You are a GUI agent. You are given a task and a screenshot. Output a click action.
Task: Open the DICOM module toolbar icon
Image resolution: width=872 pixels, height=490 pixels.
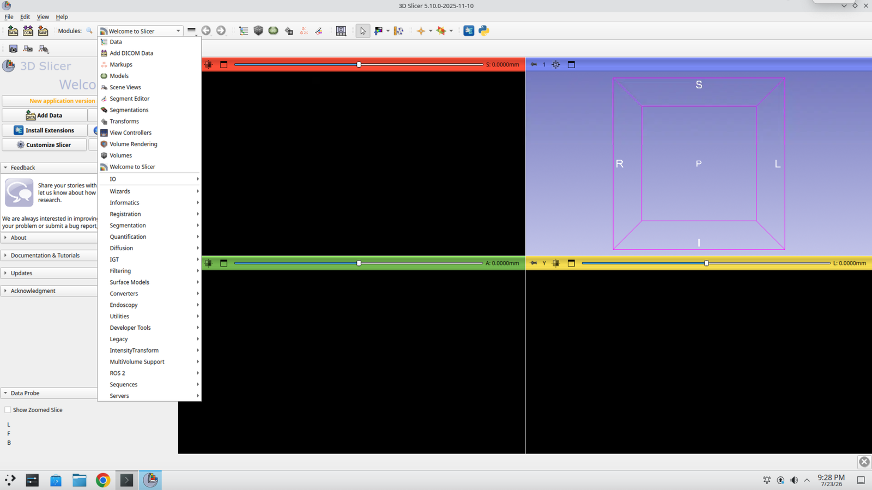(x=28, y=31)
